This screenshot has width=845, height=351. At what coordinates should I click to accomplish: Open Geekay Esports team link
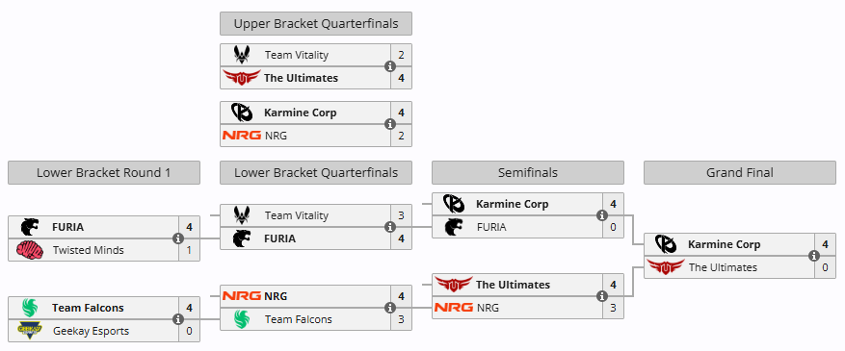(92, 331)
